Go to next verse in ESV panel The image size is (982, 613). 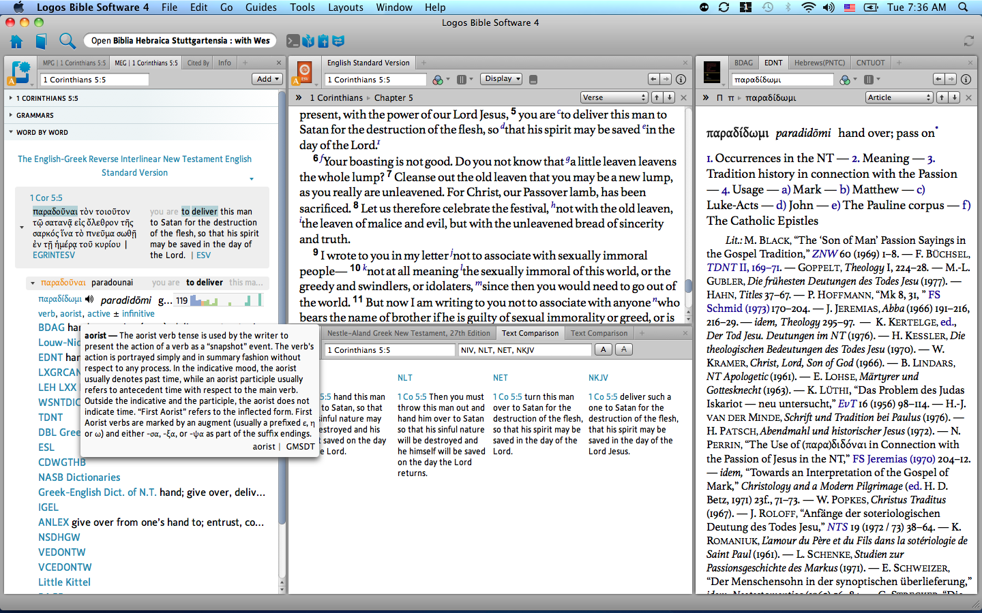coord(670,97)
